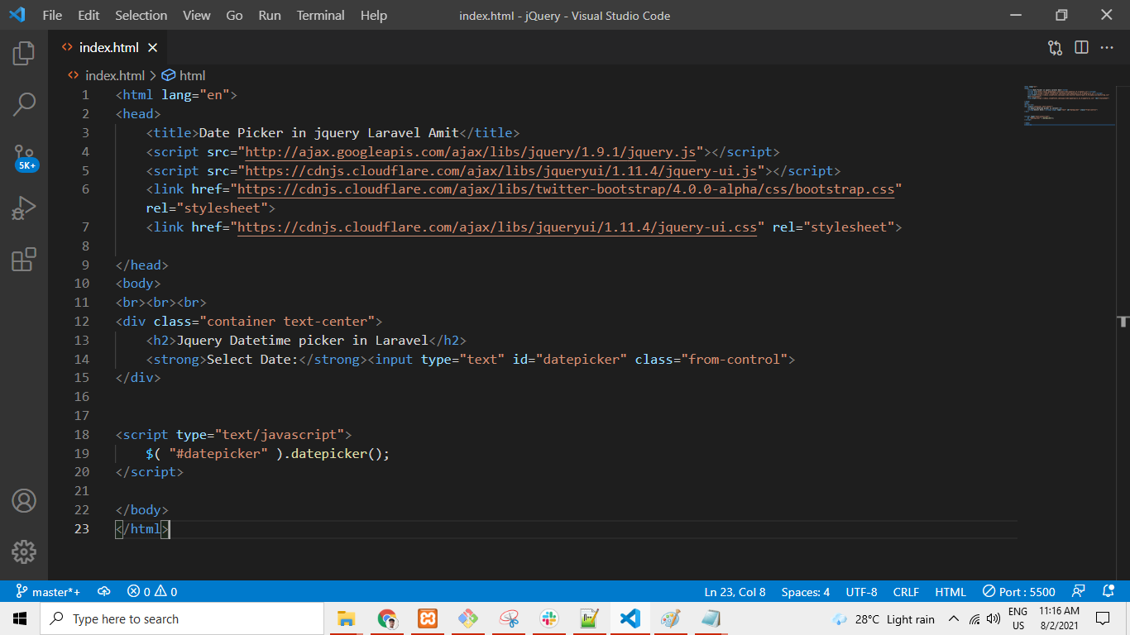Click the VS Code taskbar icon

point(630,618)
